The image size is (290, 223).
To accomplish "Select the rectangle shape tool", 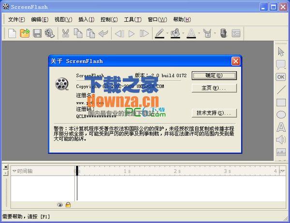I will (x=281, y=103).
